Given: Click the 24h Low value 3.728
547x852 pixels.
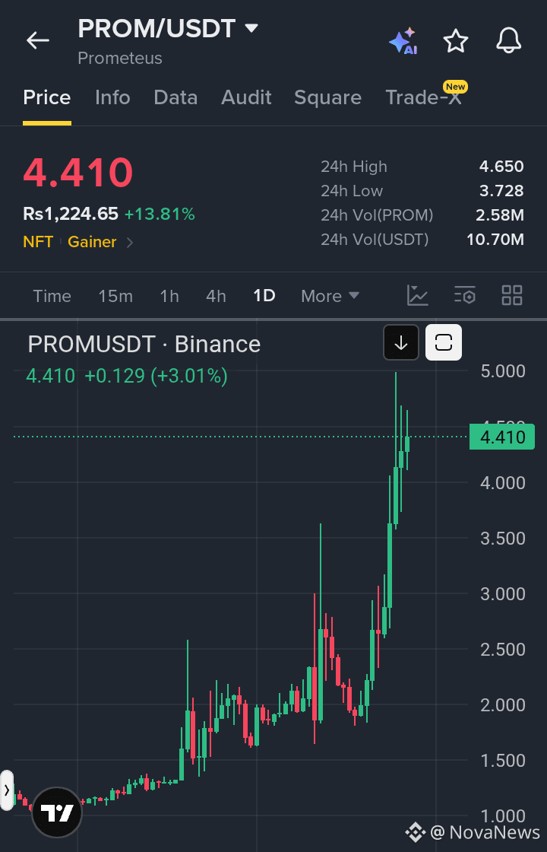Looking at the screenshot, I should (x=501, y=191).
